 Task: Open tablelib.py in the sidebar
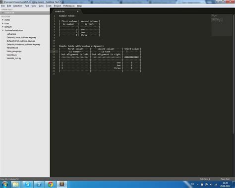click(x=12, y=55)
